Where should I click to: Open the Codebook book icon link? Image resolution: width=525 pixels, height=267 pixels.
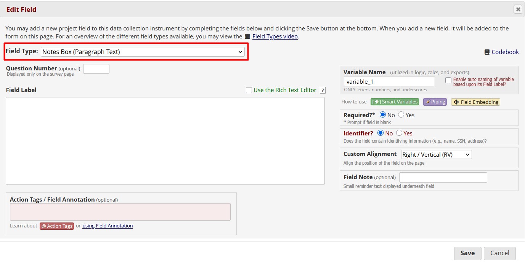coord(487,52)
